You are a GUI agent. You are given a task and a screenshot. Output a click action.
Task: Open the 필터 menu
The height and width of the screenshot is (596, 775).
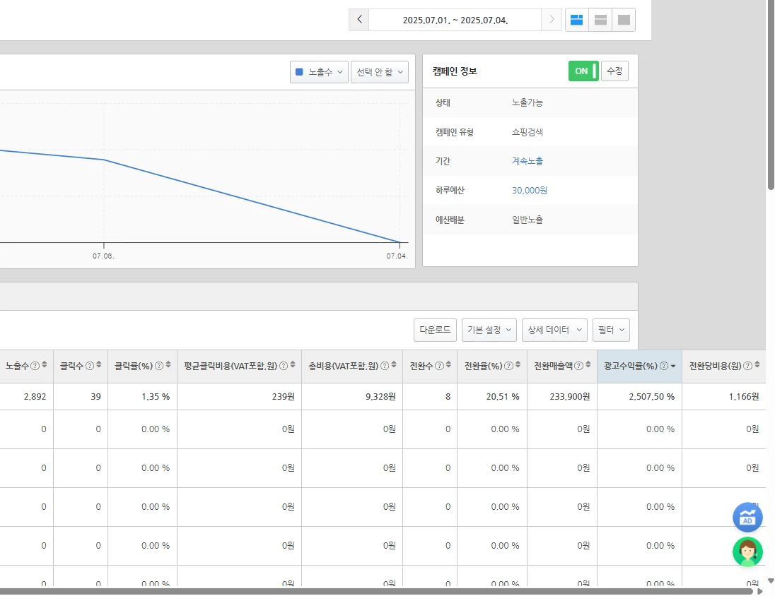click(x=611, y=330)
